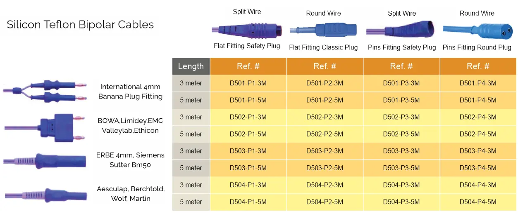This screenshot has height=216, width=518.
Task: Select the Length column header
Action: (191, 66)
